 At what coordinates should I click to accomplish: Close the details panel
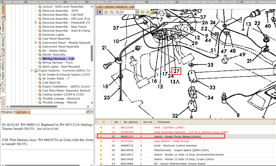pyautogui.click(x=92, y=111)
